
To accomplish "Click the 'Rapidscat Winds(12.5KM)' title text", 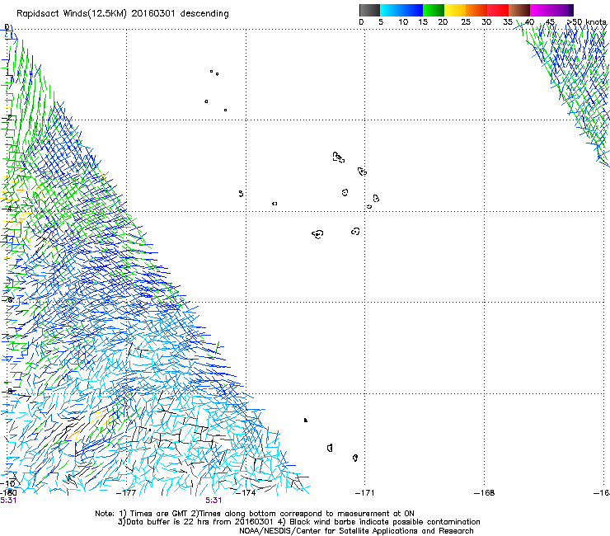I will [x=72, y=14].
